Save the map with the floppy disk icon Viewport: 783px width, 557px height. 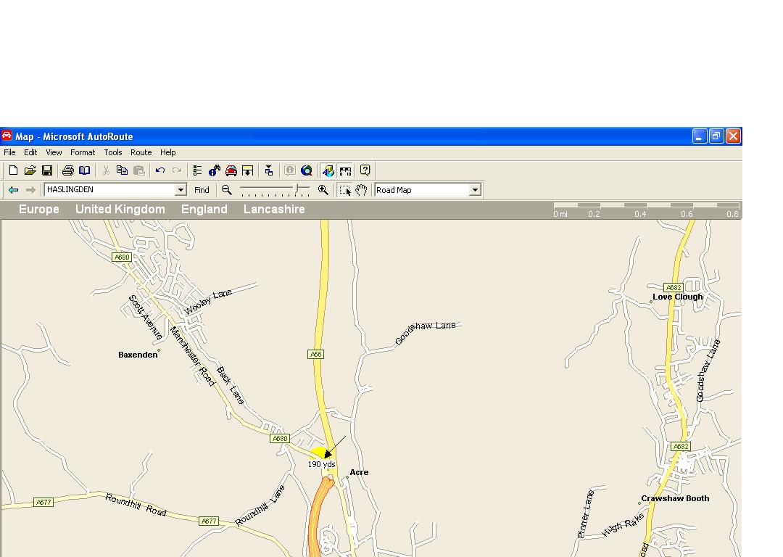coord(47,170)
